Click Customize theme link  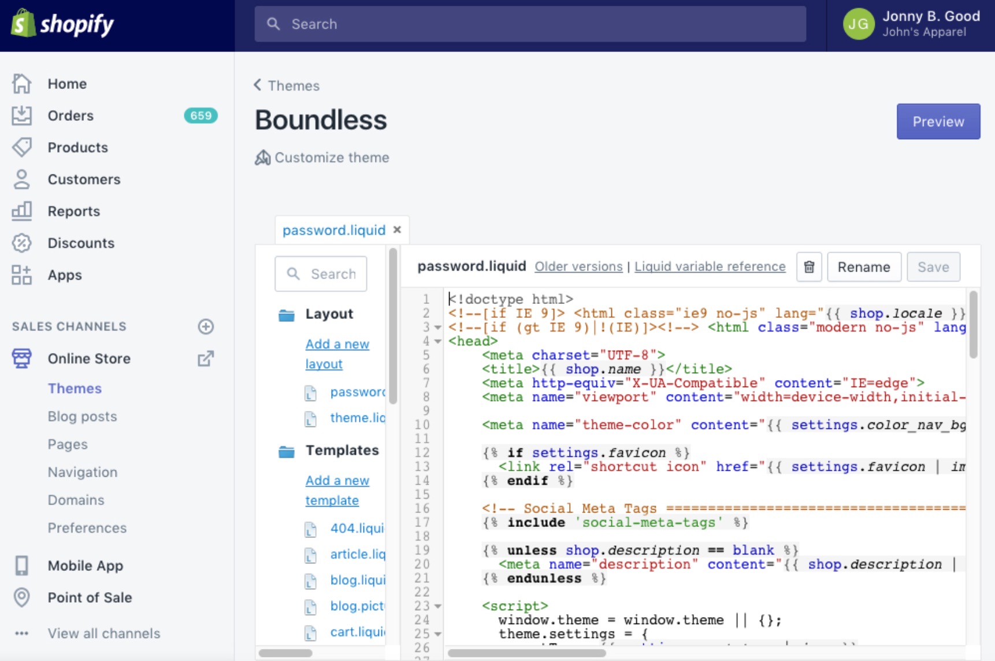pyautogui.click(x=332, y=157)
